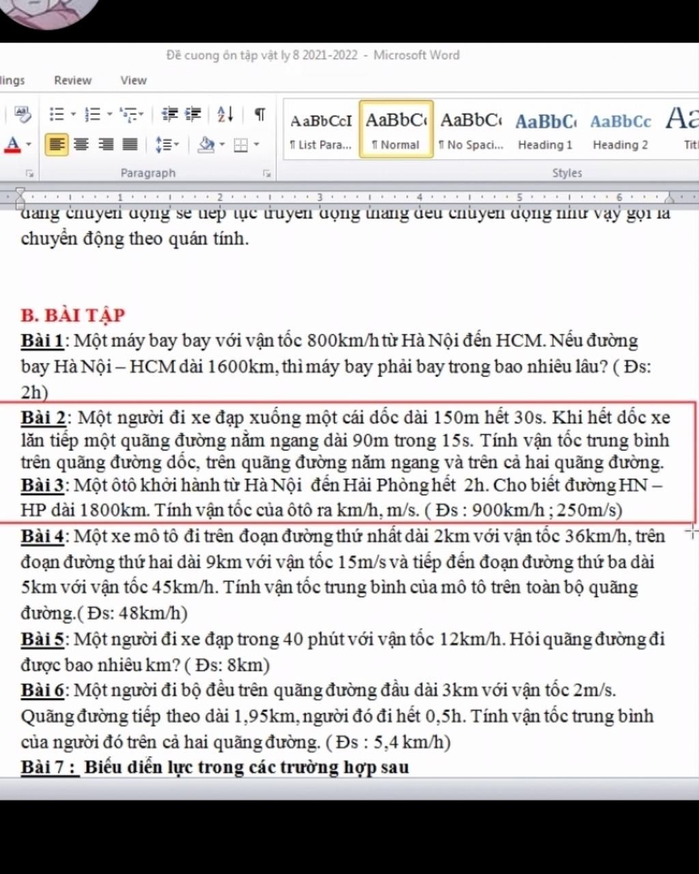The width and height of the screenshot is (699, 874).
Task: Toggle Align Text Left
Action: click(x=57, y=144)
